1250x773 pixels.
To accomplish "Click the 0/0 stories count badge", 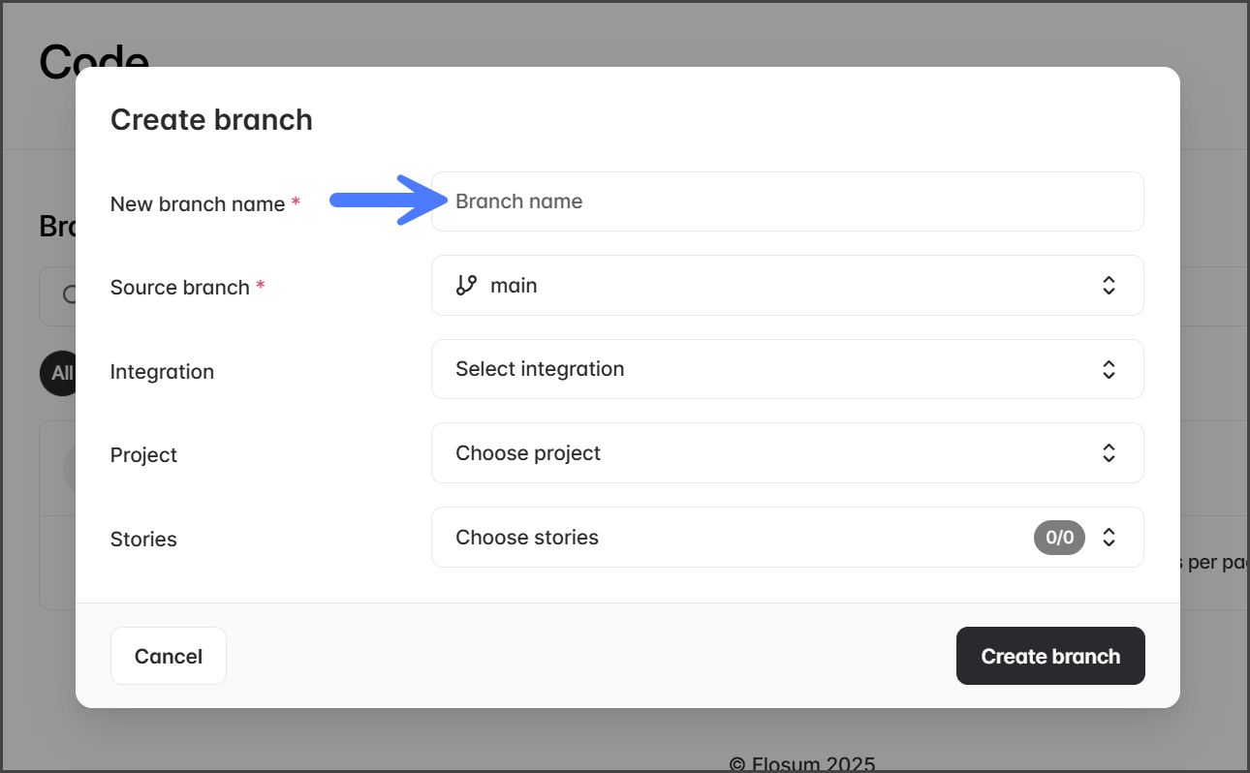I will point(1059,537).
